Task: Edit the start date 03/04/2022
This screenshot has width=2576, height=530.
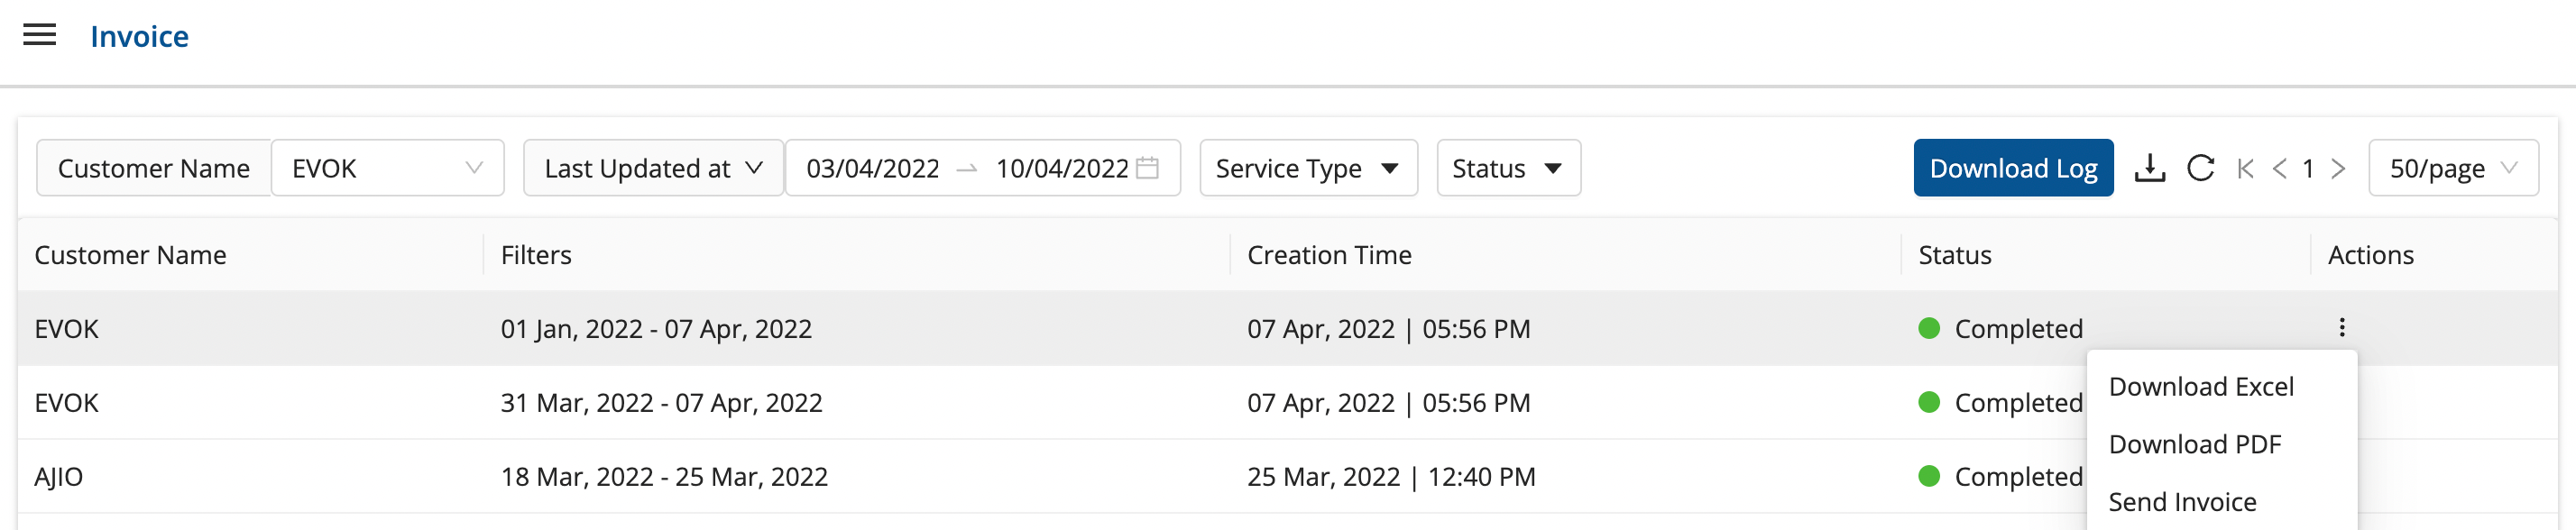Action: 872,168
